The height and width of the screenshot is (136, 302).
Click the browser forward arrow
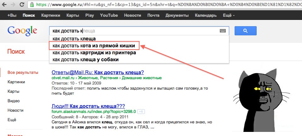tap(13, 4)
